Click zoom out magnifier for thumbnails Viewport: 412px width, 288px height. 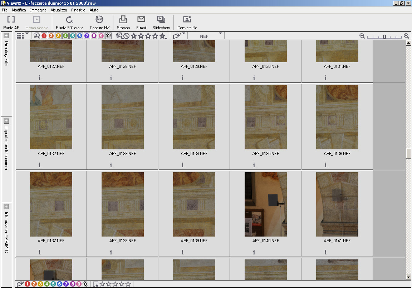coord(362,36)
